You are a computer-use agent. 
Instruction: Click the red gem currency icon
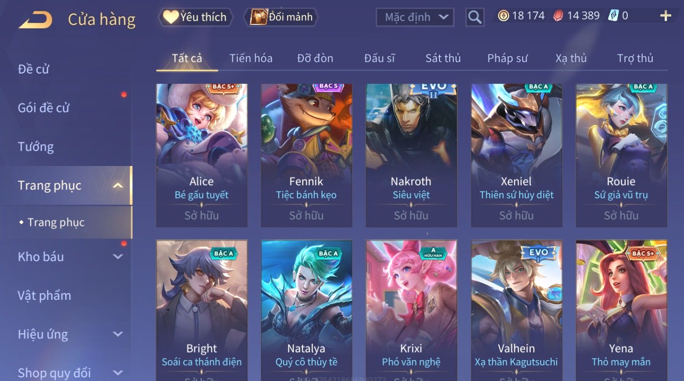558,16
